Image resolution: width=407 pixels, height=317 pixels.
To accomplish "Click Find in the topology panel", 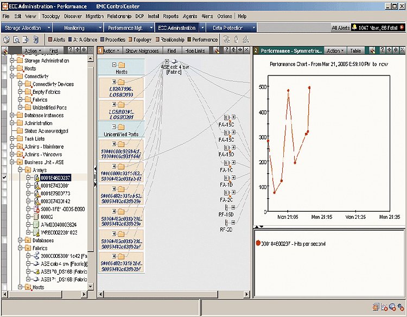I will 171,50.
